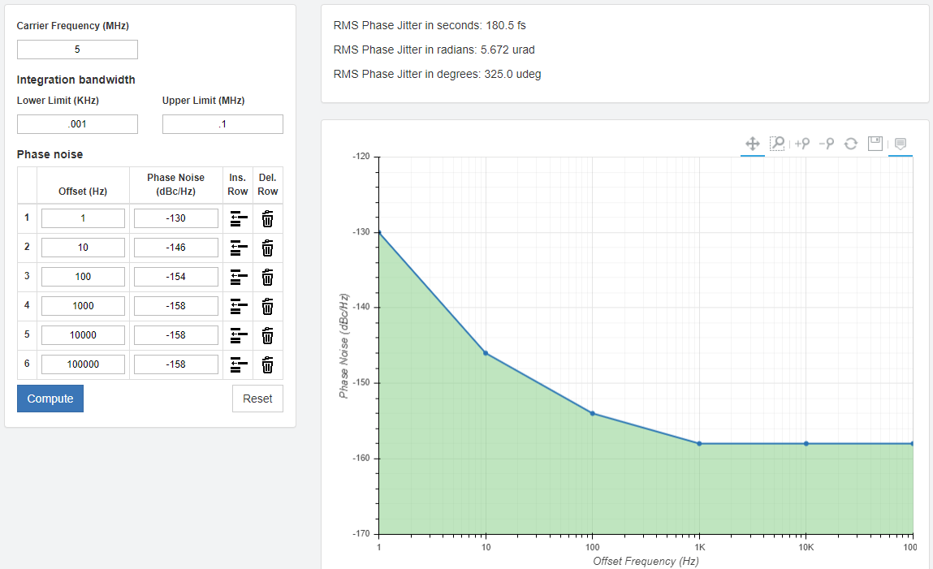
Task: Insert a row at row 3
Action: point(238,277)
